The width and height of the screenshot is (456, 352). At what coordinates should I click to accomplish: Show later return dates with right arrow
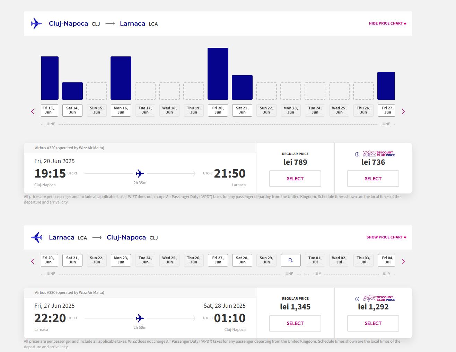(403, 261)
